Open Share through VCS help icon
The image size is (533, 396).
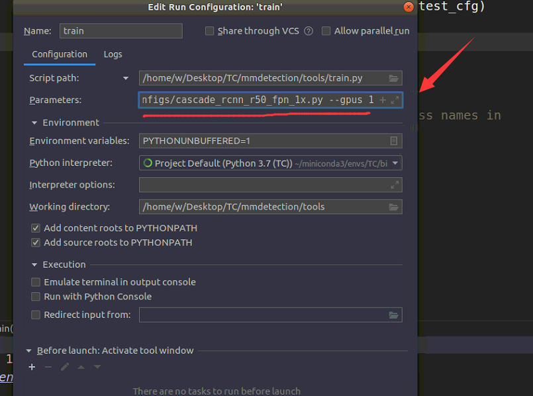(309, 31)
